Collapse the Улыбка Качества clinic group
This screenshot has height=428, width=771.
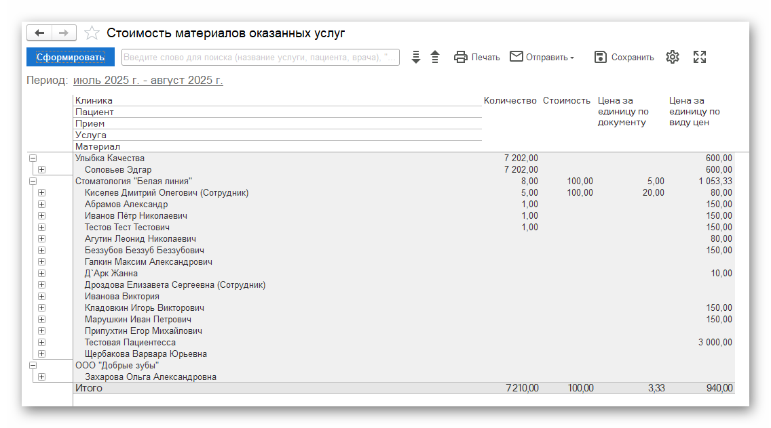point(33,158)
